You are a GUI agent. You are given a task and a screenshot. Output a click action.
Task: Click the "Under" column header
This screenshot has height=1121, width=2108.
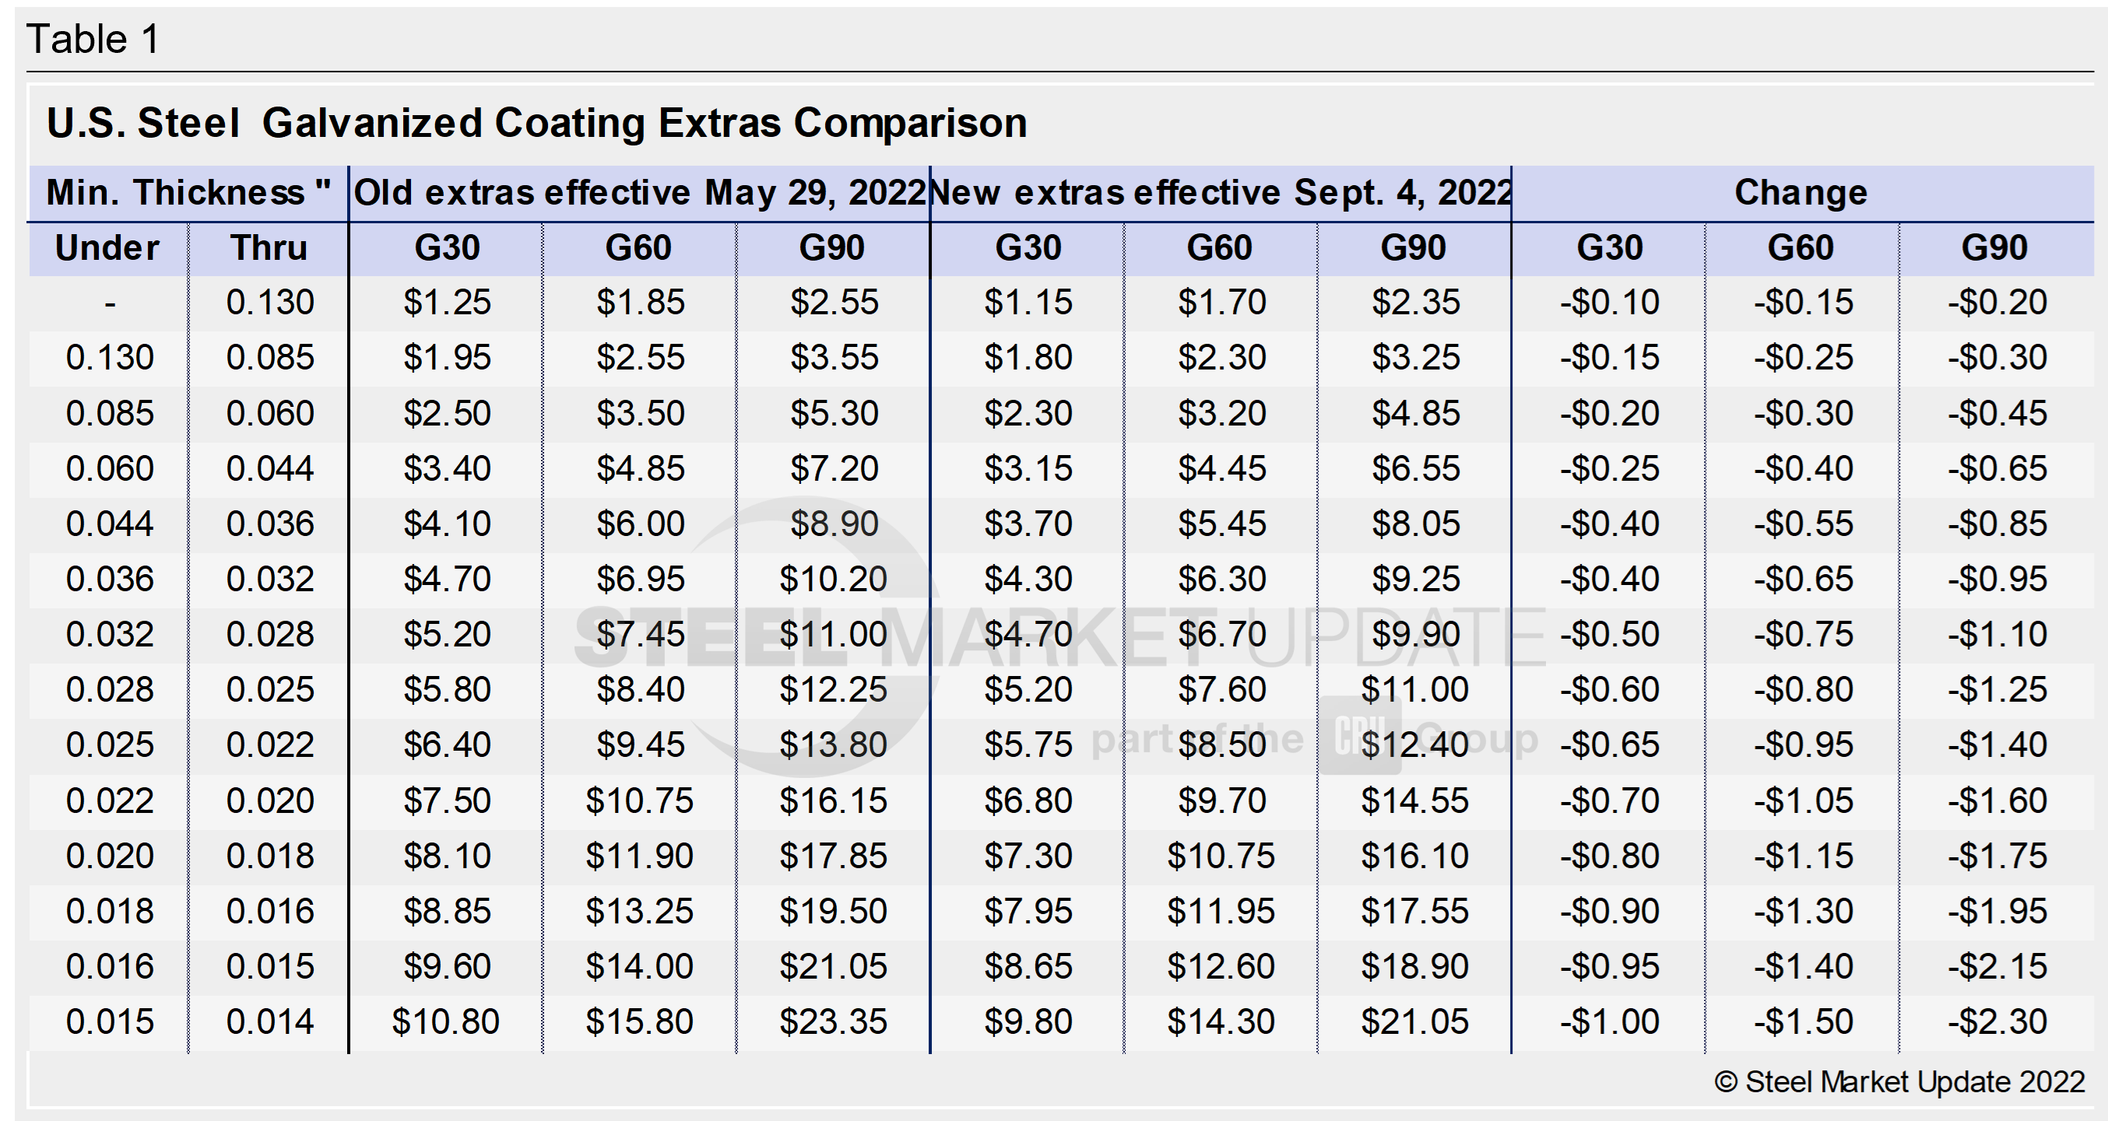107,247
